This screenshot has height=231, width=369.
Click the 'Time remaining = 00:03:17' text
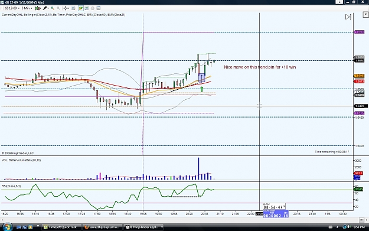(332, 152)
